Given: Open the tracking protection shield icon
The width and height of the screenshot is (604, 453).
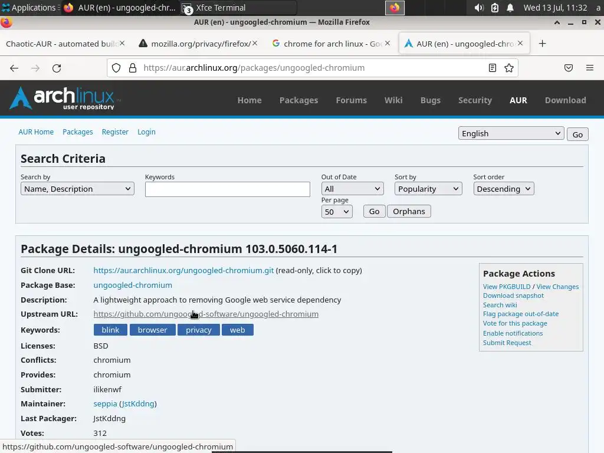Looking at the screenshot, I should pyautogui.click(x=116, y=68).
